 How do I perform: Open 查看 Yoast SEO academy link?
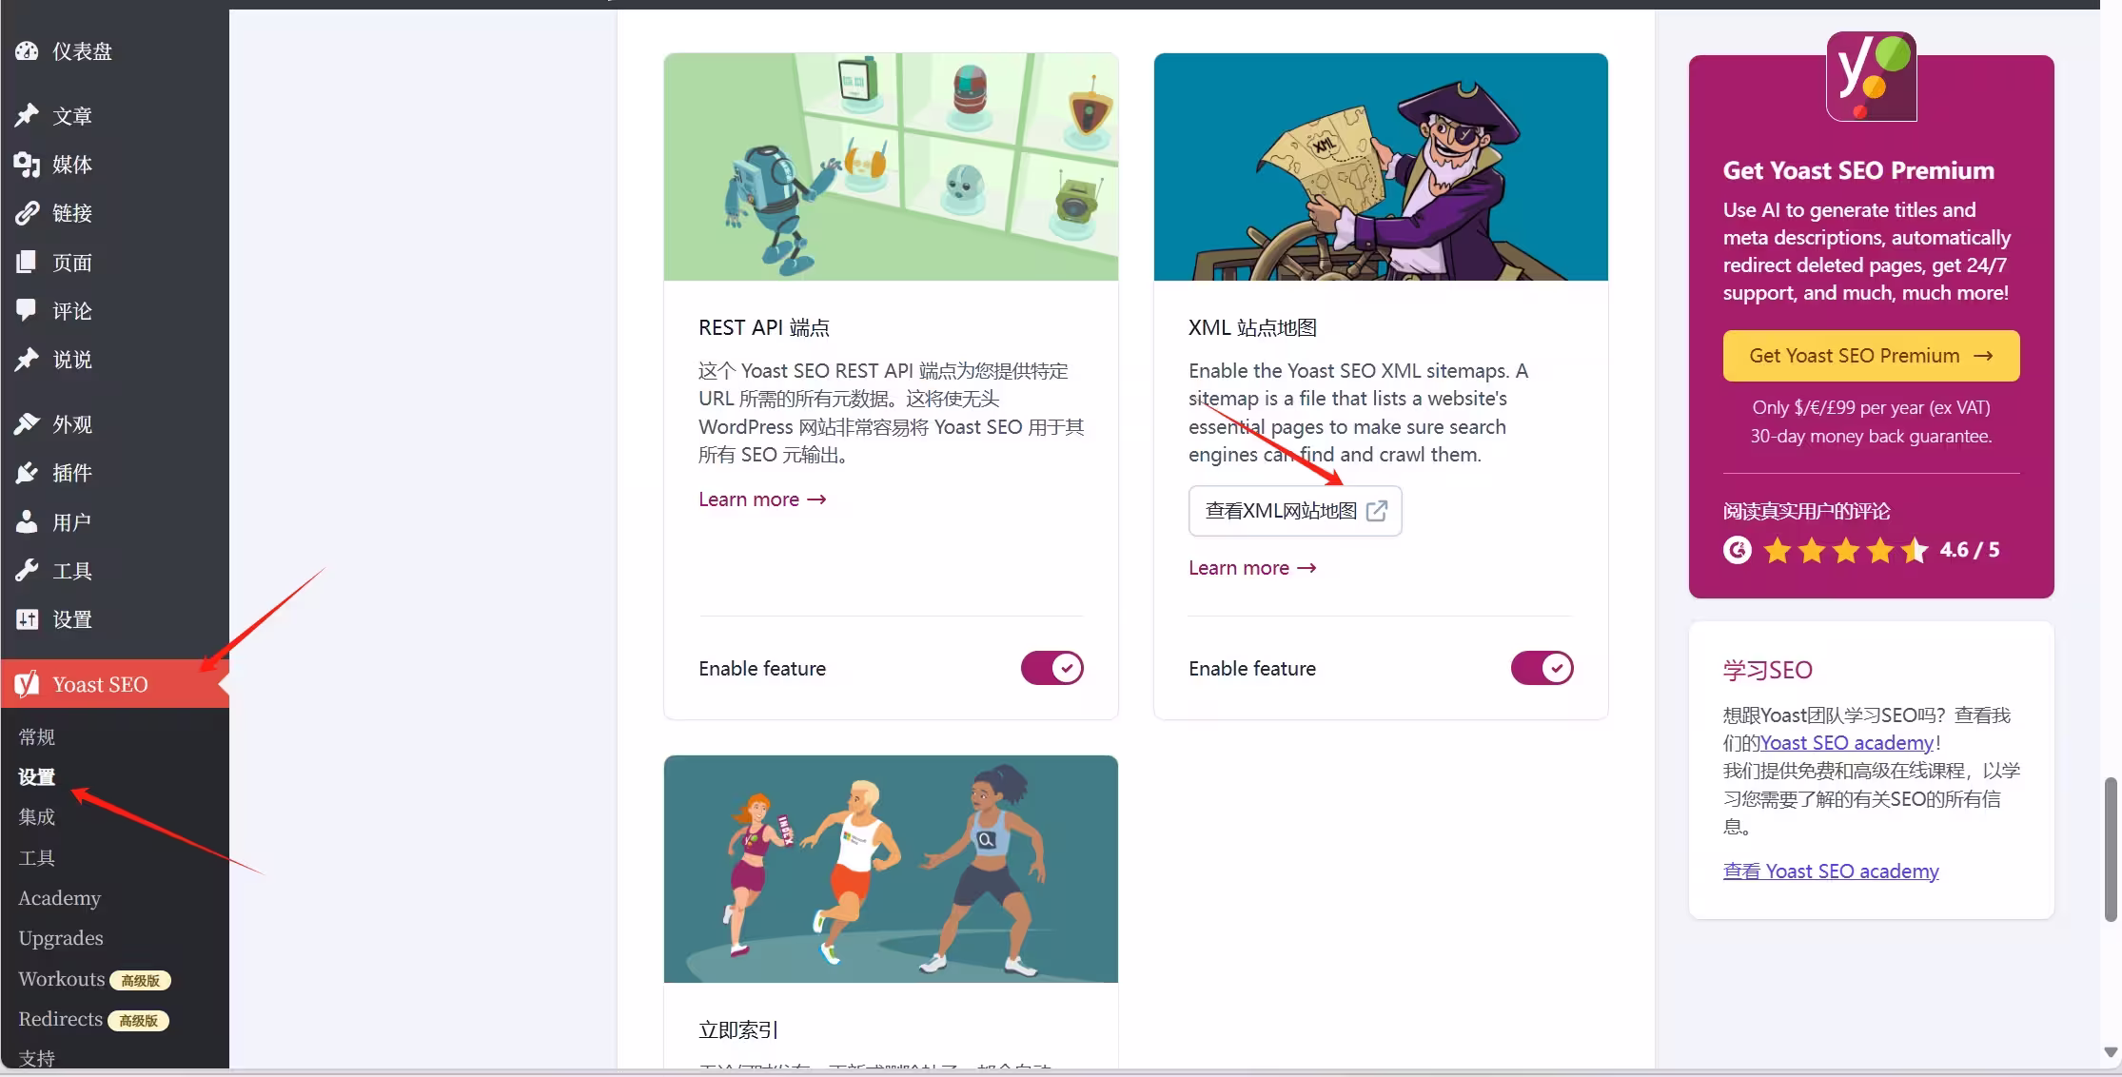click(1831, 871)
